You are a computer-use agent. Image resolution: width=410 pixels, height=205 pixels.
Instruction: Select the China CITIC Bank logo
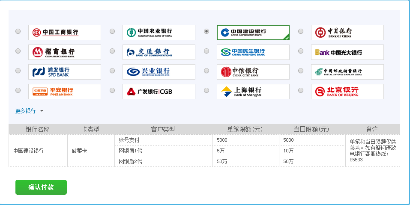(x=253, y=72)
